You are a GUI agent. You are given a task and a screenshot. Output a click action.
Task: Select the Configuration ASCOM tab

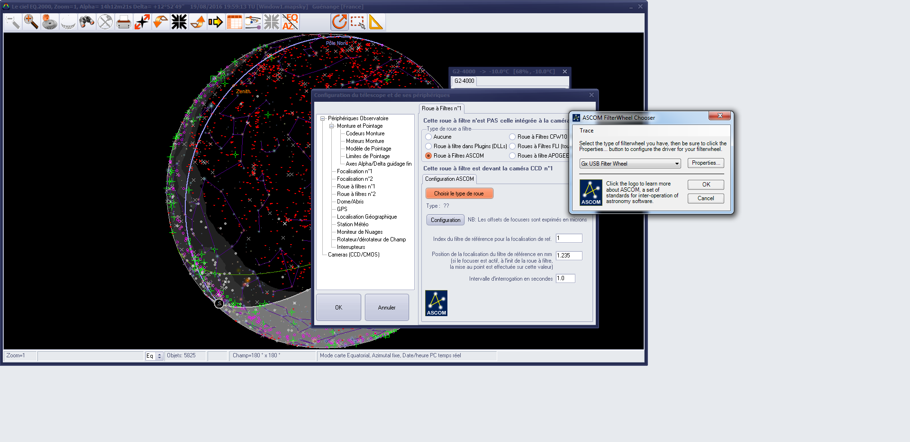(449, 179)
